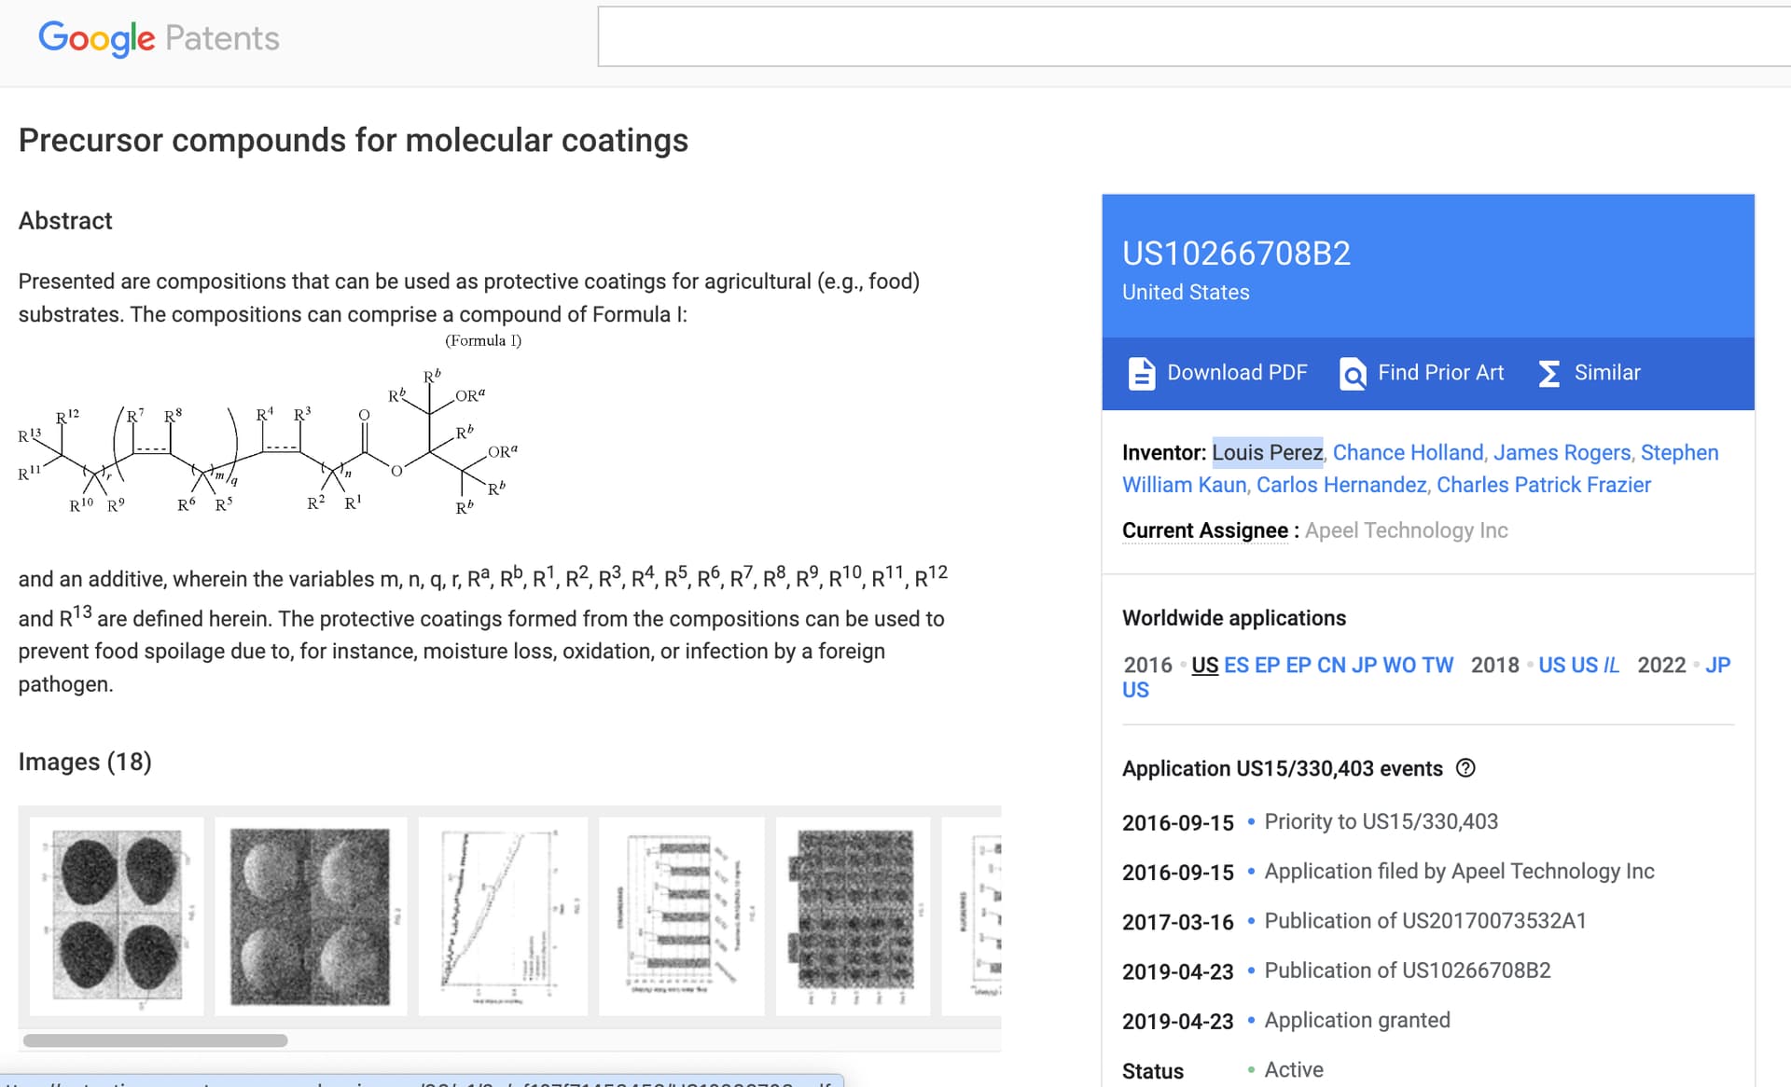Focus the patent search input field
The height and width of the screenshot is (1087, 1791).
coord(1194,37)
